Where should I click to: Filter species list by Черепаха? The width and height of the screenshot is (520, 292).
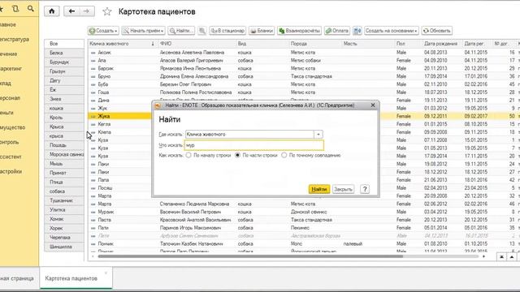click(64, 238)
